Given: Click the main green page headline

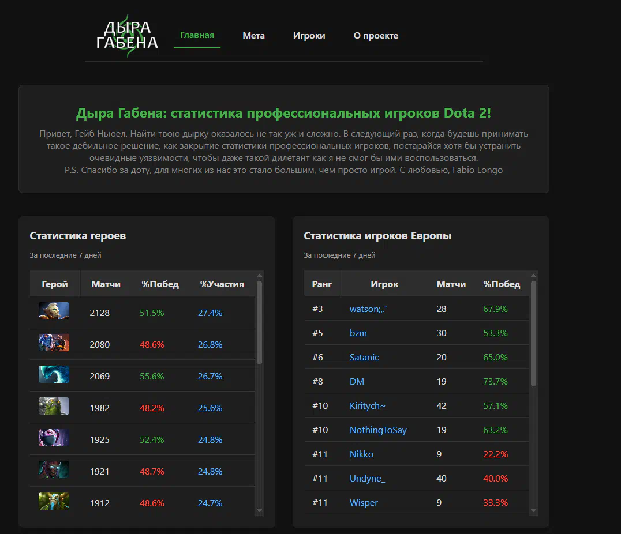Looking at the screenshot, I should (283, 113).
